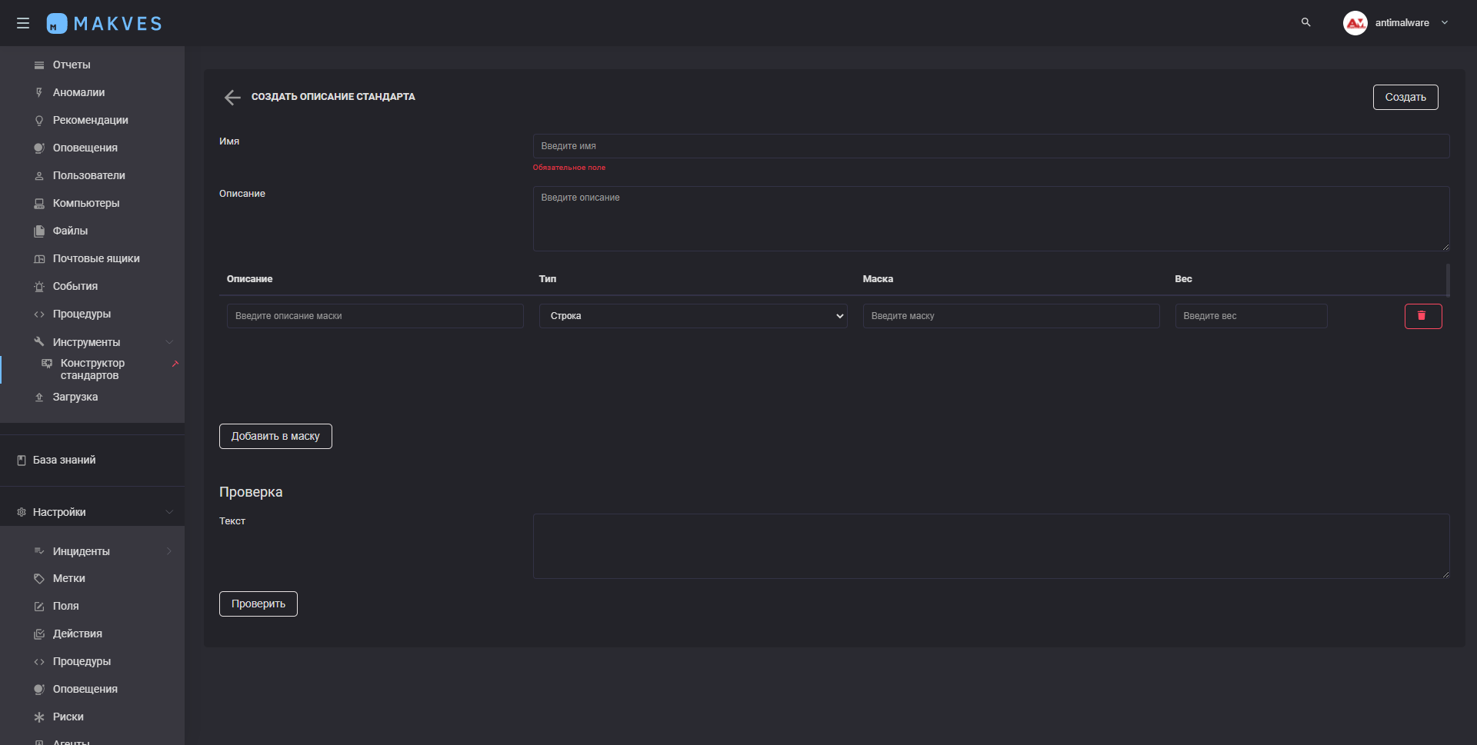Screen dimensions: 1477x745
Task: Select Конструктор стандартов menu item
Action: click(x=92, y=369)
